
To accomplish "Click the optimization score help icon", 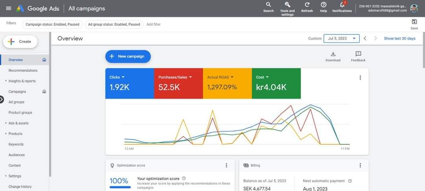I will pos(184,178).
